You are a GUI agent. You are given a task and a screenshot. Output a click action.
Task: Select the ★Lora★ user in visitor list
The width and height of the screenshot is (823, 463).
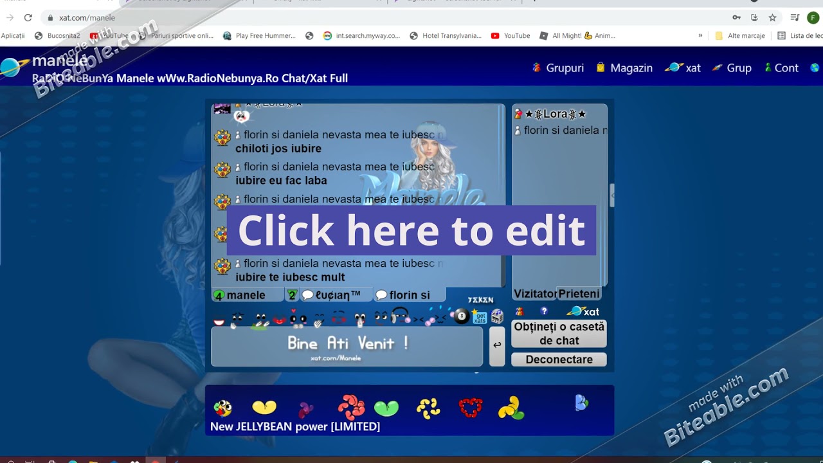click(556, 114)
